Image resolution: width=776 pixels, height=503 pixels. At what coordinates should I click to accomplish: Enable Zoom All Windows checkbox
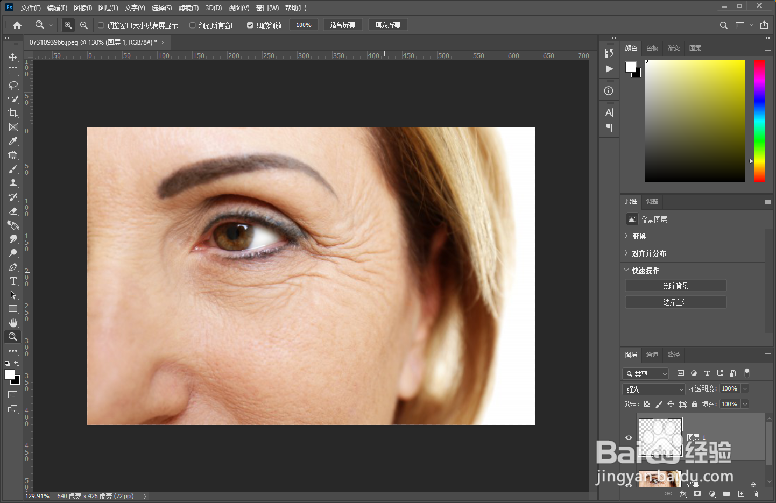pos(192,25)
